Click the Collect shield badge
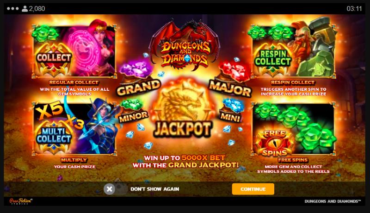The width and height of the screenshot is (370, 213). pos(54,58)
